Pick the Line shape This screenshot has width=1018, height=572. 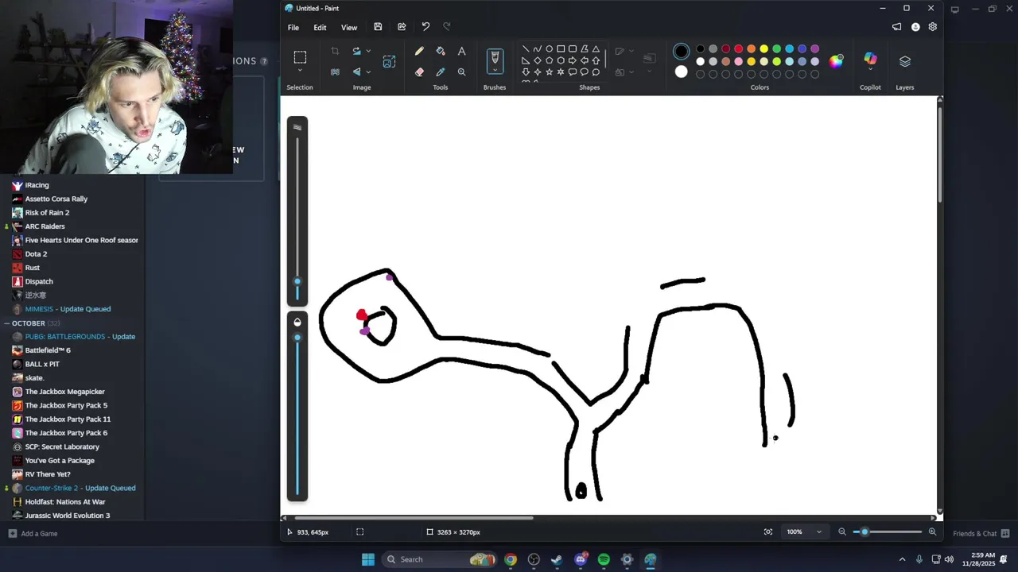click(x=526, y=49)
